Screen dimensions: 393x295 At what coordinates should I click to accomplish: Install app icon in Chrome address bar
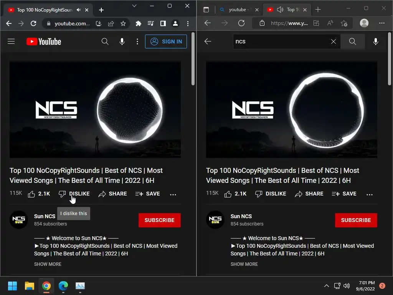(x=99, y=23)
